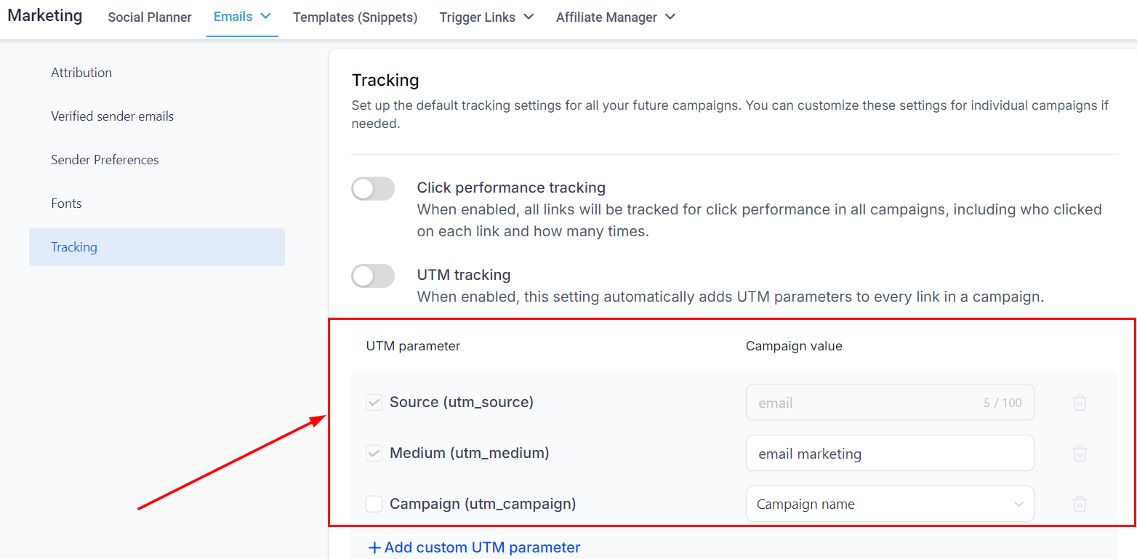Open Templates (Snippets) tab
This screenshot has width=1137, height=559.
[355, 17]
